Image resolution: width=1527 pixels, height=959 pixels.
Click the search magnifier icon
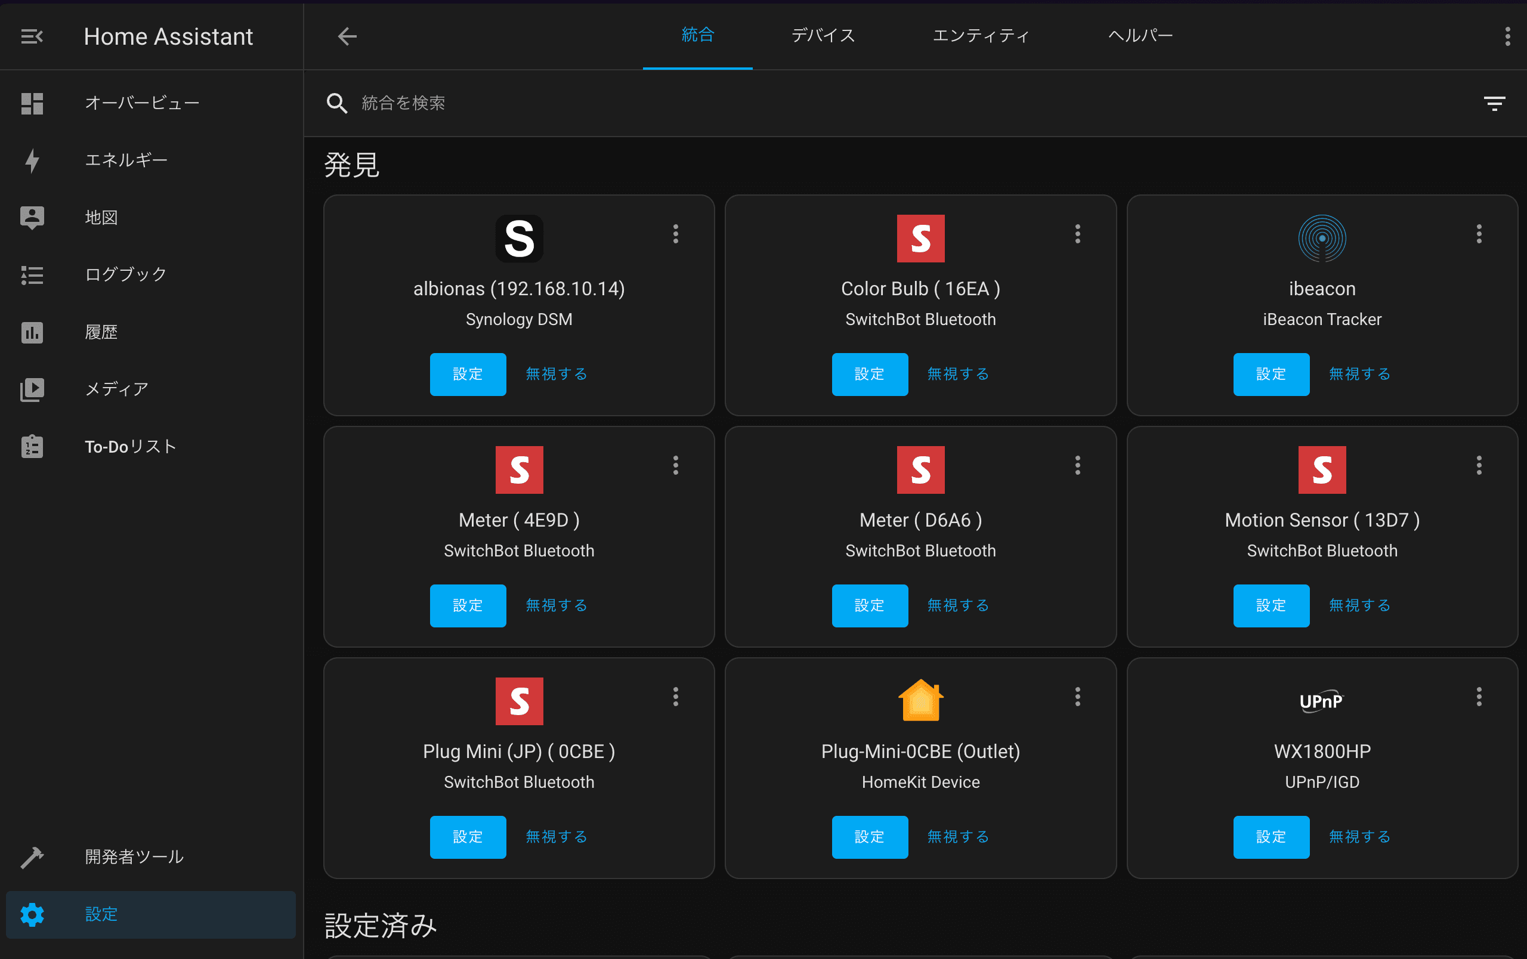337,103
